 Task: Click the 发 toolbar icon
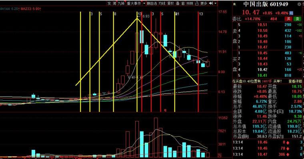tap(109, 4)
